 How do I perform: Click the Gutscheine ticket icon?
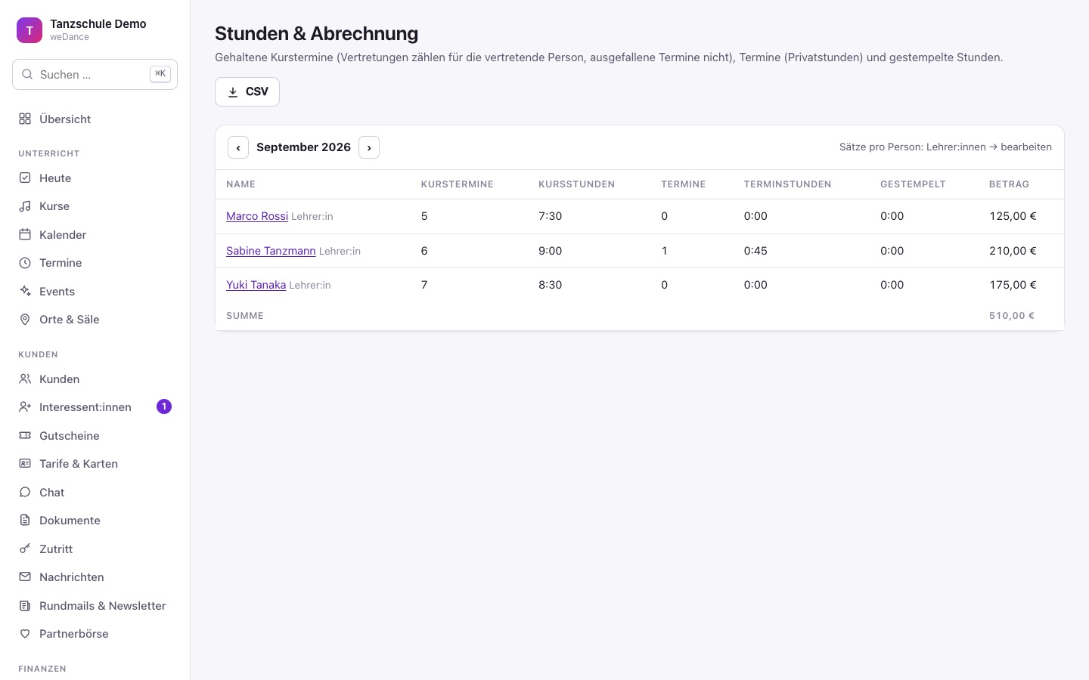[x=25, y=436]
